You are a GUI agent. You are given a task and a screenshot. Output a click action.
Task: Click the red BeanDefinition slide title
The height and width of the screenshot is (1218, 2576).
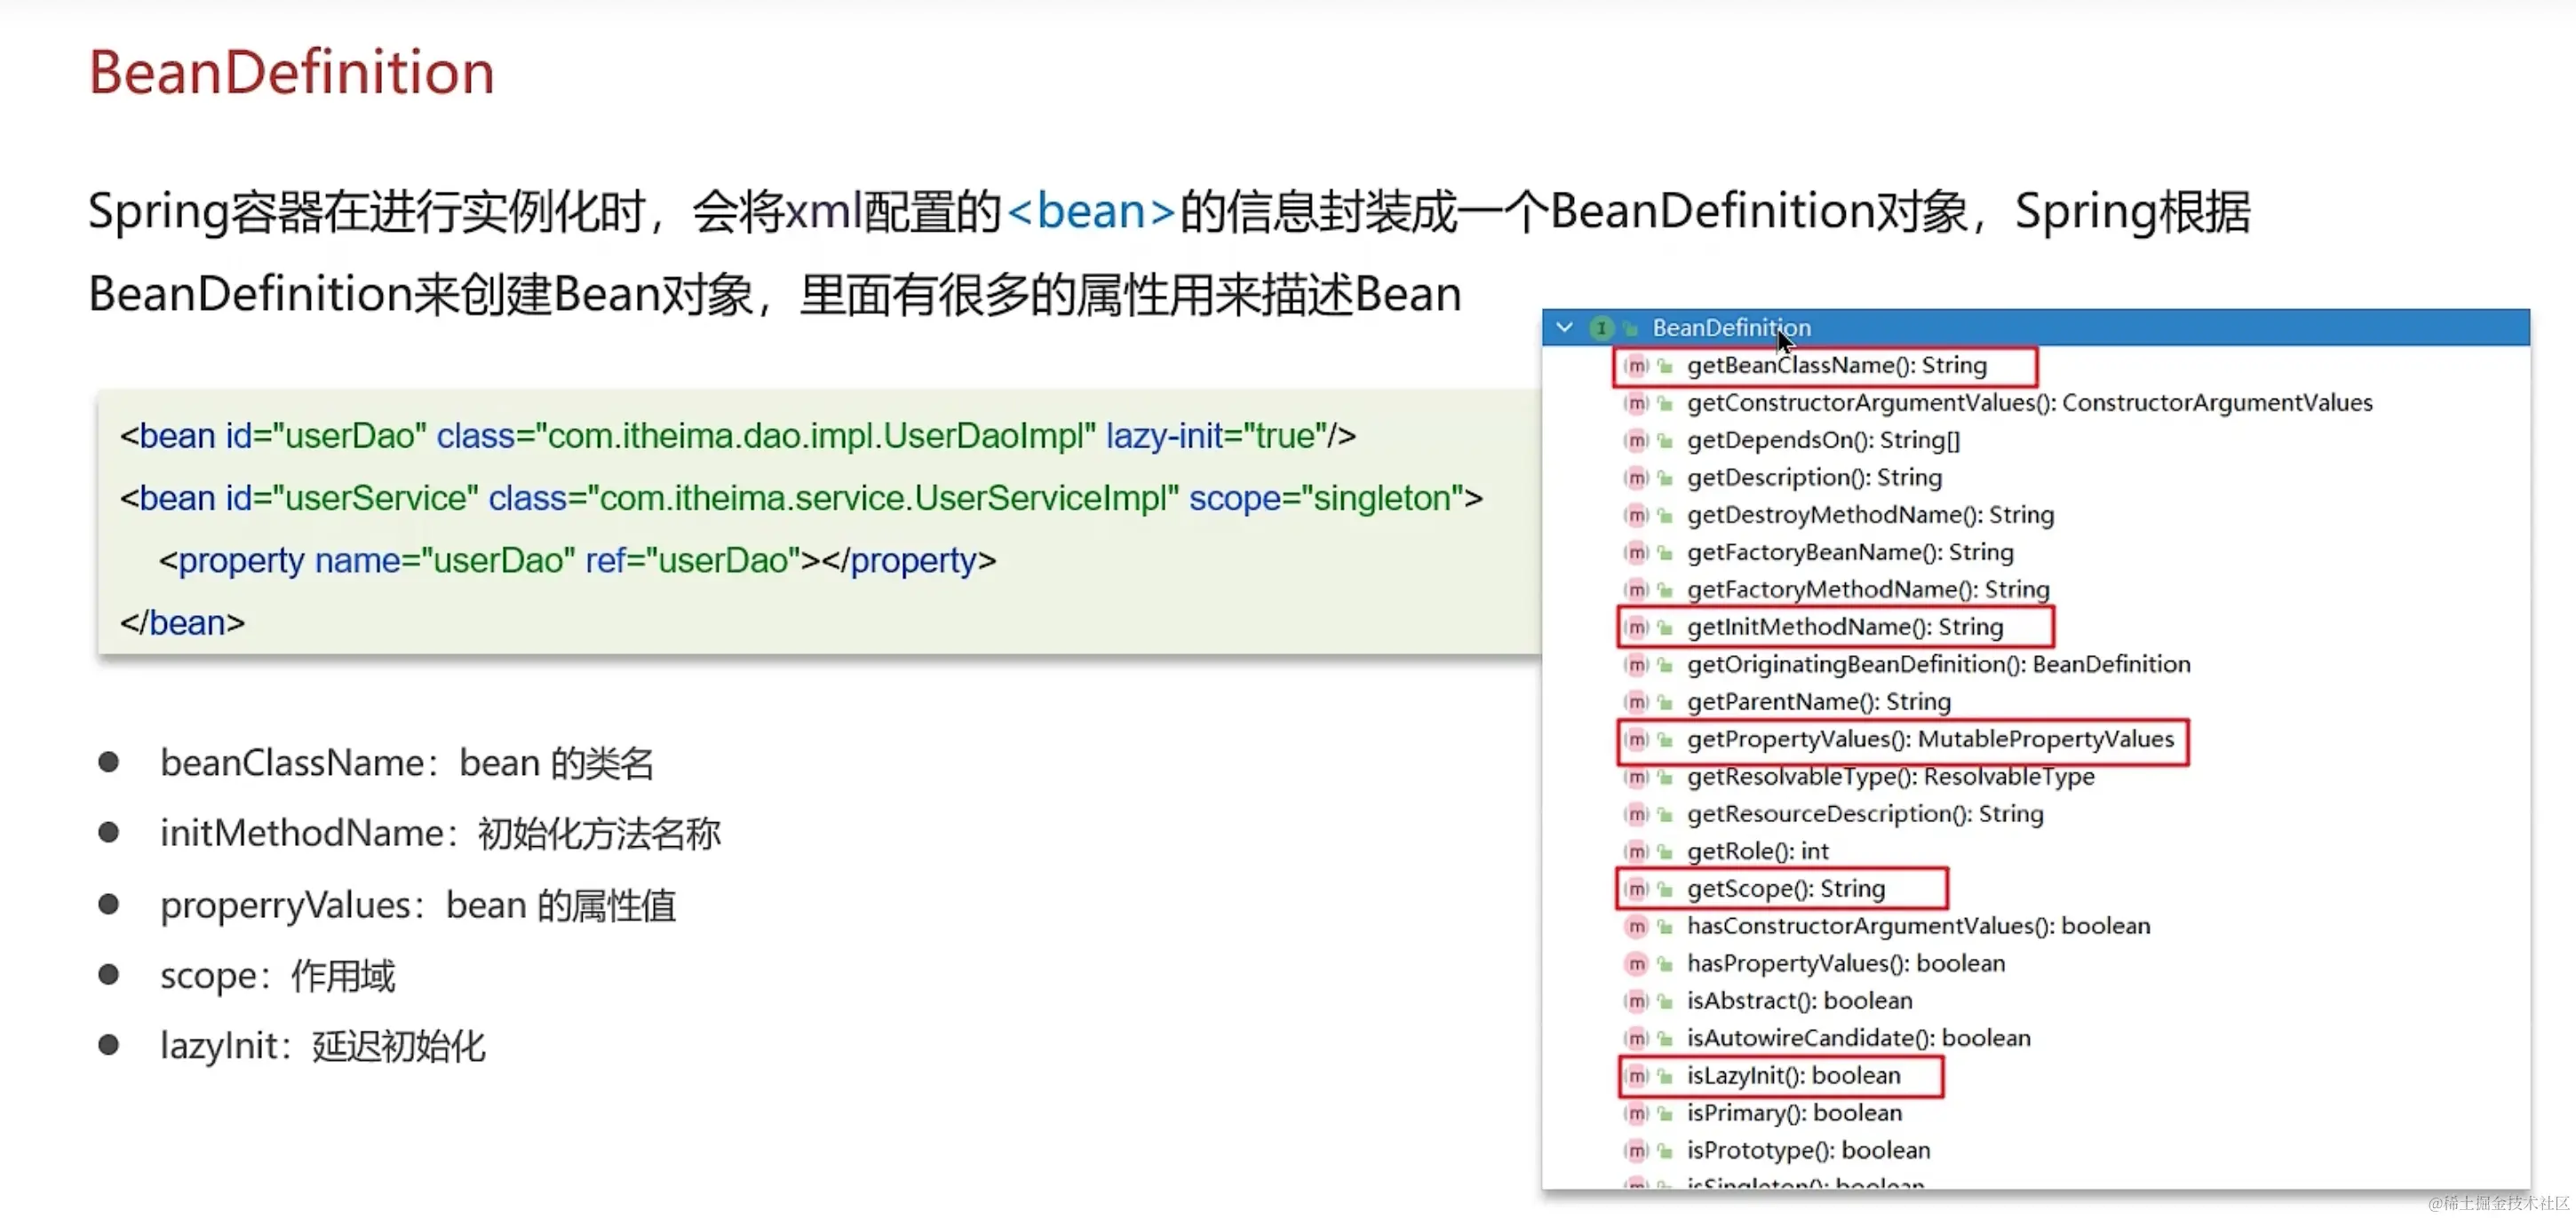point(291,73)
